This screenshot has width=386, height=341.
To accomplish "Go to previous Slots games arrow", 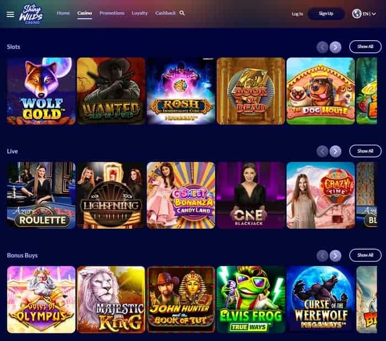I will coord(322,47).
